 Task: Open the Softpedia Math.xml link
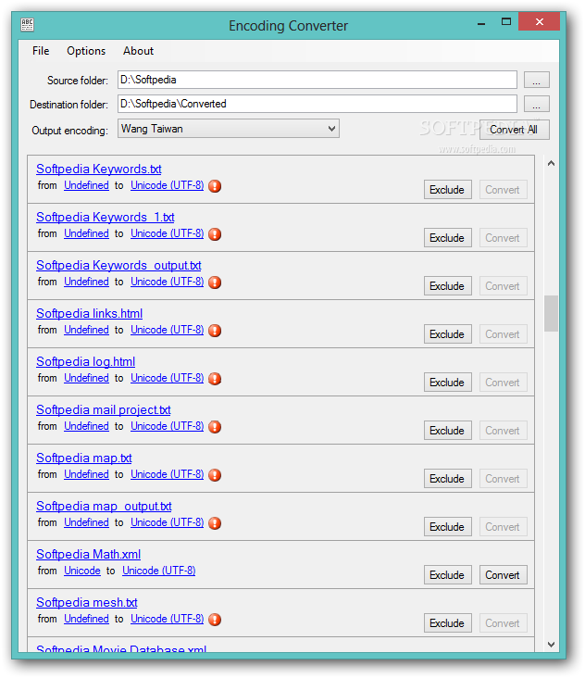[89, 554]
